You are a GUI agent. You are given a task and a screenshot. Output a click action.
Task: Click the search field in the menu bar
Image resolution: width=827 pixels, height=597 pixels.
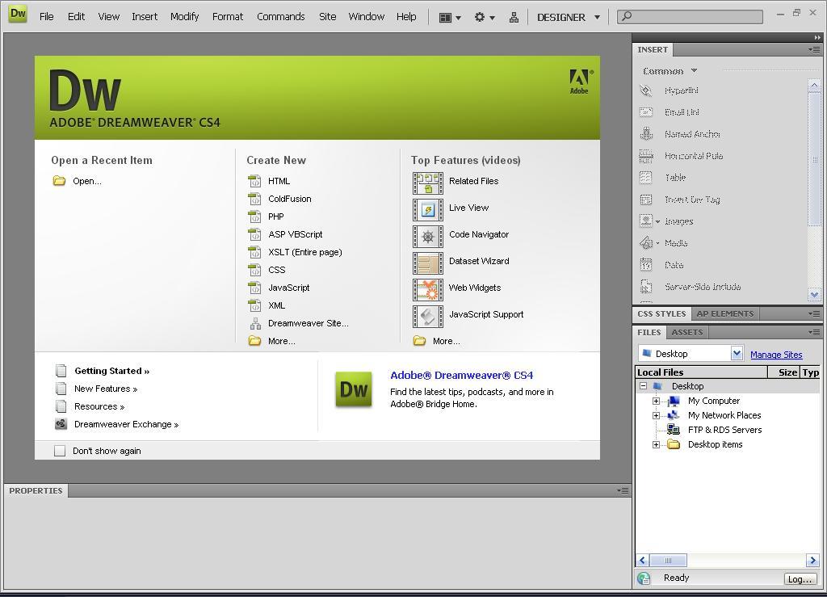[x=691, y=16]
